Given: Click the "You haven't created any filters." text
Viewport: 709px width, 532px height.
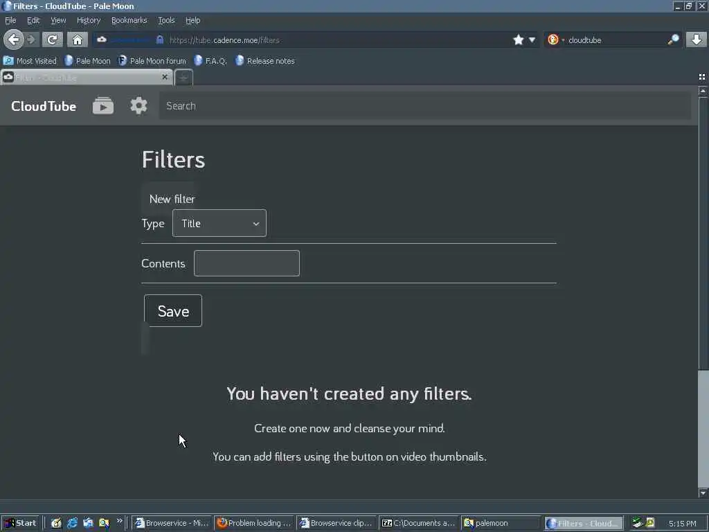Looking at the screenshot, I should click(x=349, y=393).
